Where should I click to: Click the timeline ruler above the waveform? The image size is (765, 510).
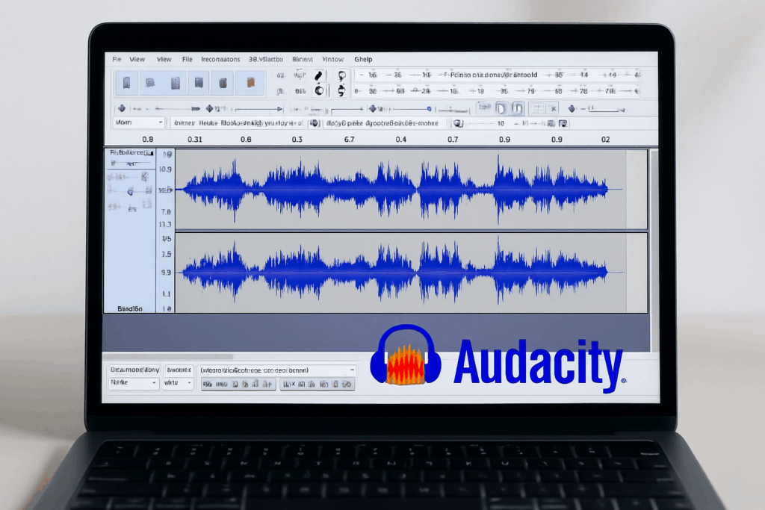coord(374,139)
